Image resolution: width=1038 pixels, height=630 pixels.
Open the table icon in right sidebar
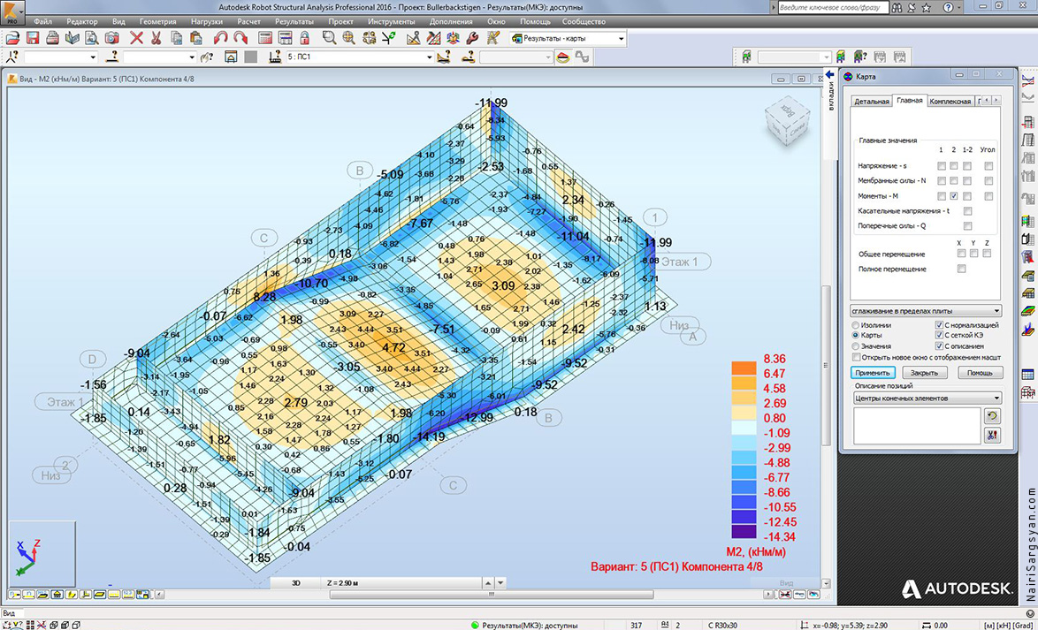(x=1028, y=375)
